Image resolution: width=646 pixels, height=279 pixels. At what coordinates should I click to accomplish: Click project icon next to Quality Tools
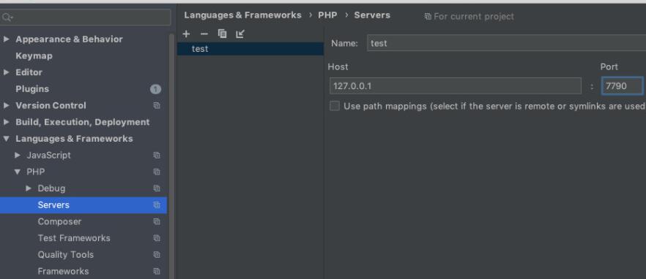pyautogui.click(x=157, y=255)
